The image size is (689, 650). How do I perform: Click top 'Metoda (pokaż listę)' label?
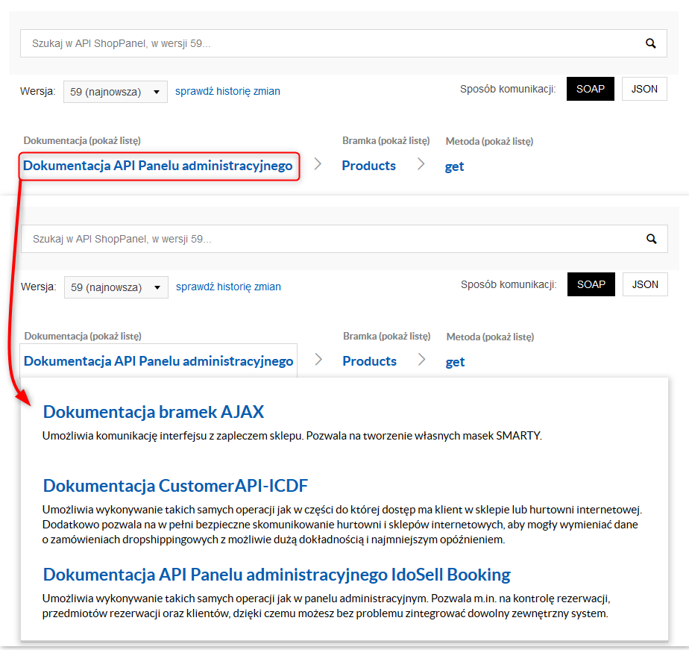pyautogui.click(x=489, y=141)
